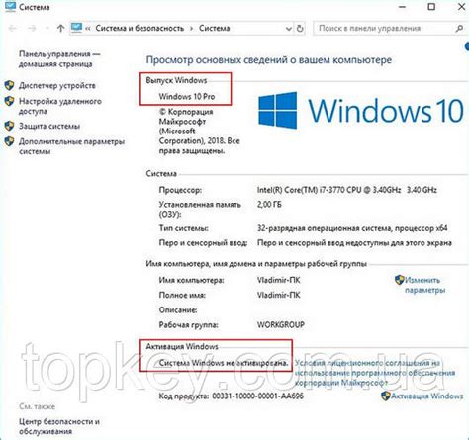
Task: Click the back navigation arrow
Action: point(13,29)
